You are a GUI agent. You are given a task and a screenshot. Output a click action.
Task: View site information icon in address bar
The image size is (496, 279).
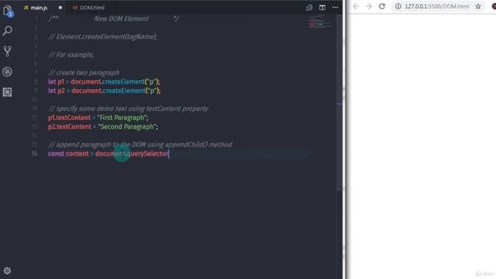point(398,6)
